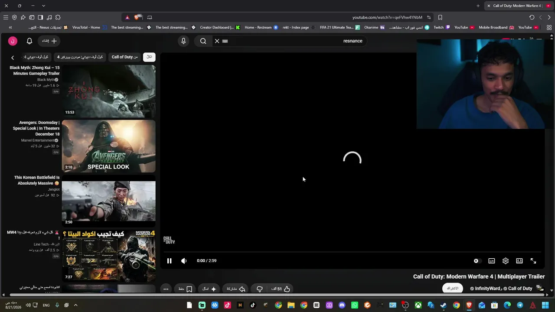Open YouTube notifications bell
This screenshot has height=312, width=555.
[29, 41]
